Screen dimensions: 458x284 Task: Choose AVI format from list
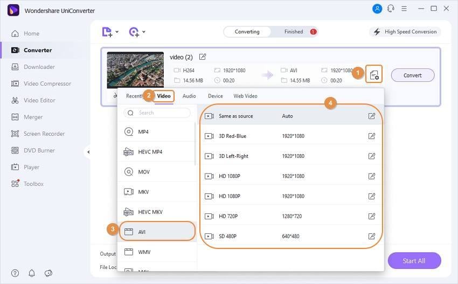(157, 231)
